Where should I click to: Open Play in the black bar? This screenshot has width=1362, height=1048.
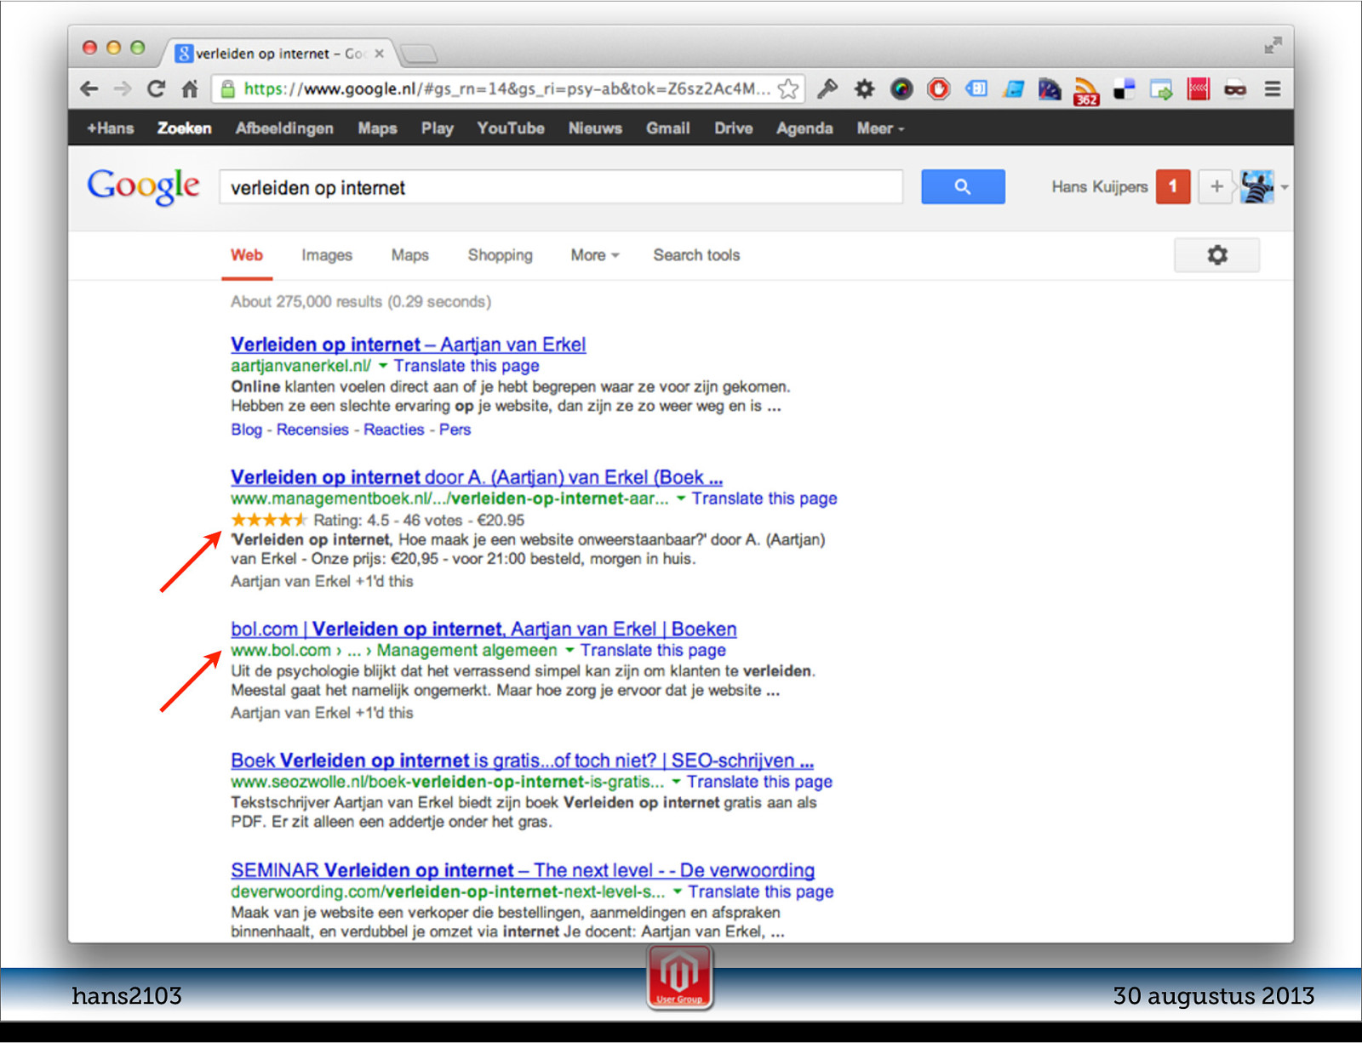pyautogui.click(x=438, y=128)
